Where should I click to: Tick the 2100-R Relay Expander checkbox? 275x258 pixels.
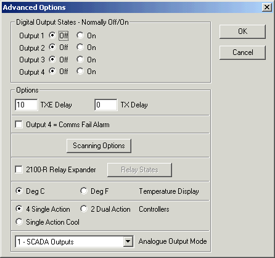coord(19,170)
